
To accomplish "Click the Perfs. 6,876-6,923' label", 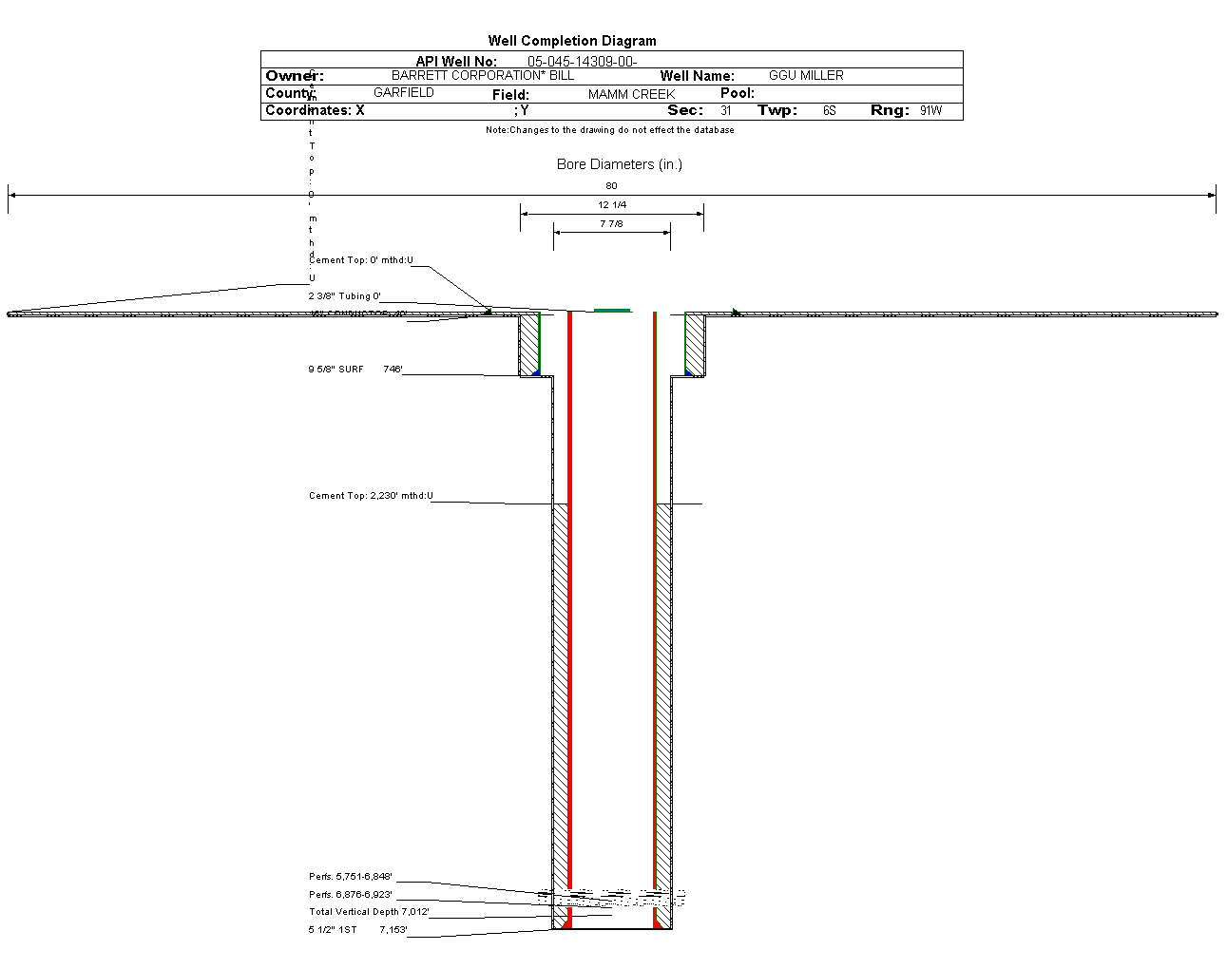I will point(350,895).
